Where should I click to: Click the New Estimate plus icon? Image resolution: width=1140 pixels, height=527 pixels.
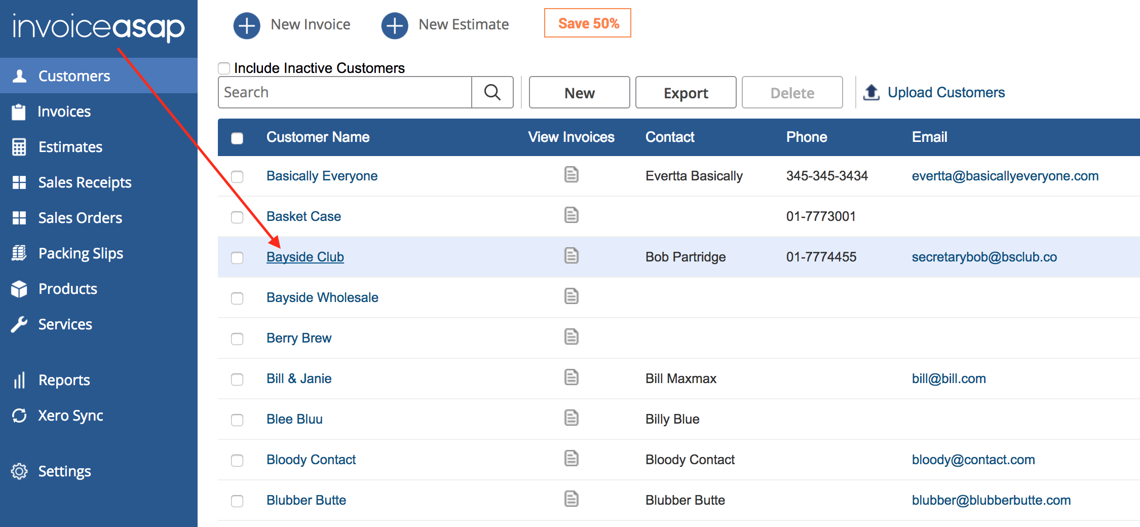pyautogui.click(x=395, y=25)
